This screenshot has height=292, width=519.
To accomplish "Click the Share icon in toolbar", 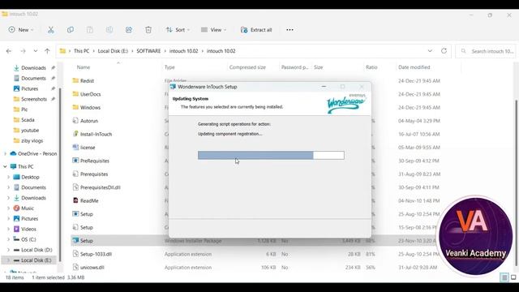I will tap(129, 30).
